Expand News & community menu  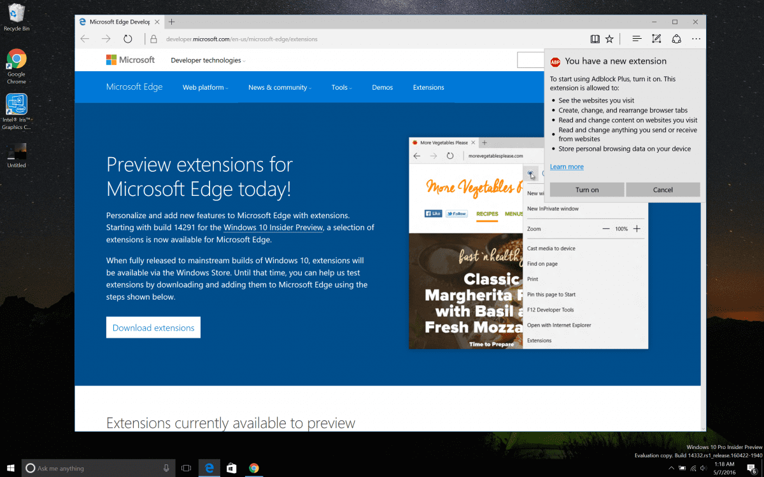[x=279, y=87]
